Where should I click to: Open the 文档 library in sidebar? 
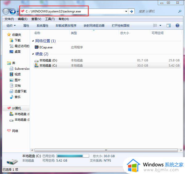18,85
